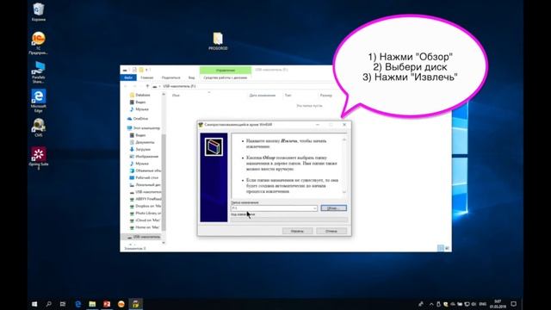Click the dialog's instruction text scrollbar
Viewport: 551px width, 310px height.
pyautogui.click(x=344, y=166)
